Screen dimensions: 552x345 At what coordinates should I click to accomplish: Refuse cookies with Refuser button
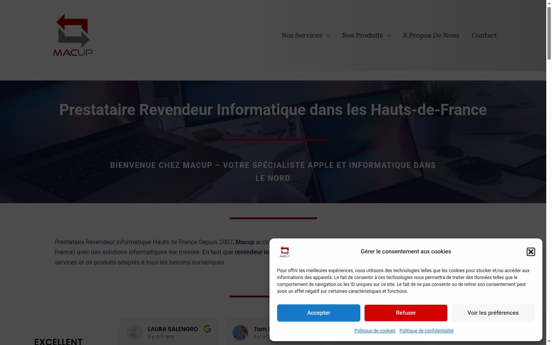406,313
